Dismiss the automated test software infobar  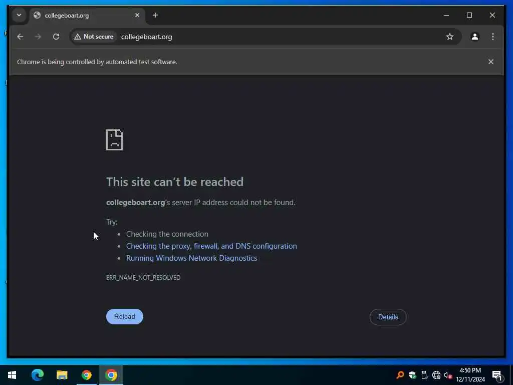(491, 62)
